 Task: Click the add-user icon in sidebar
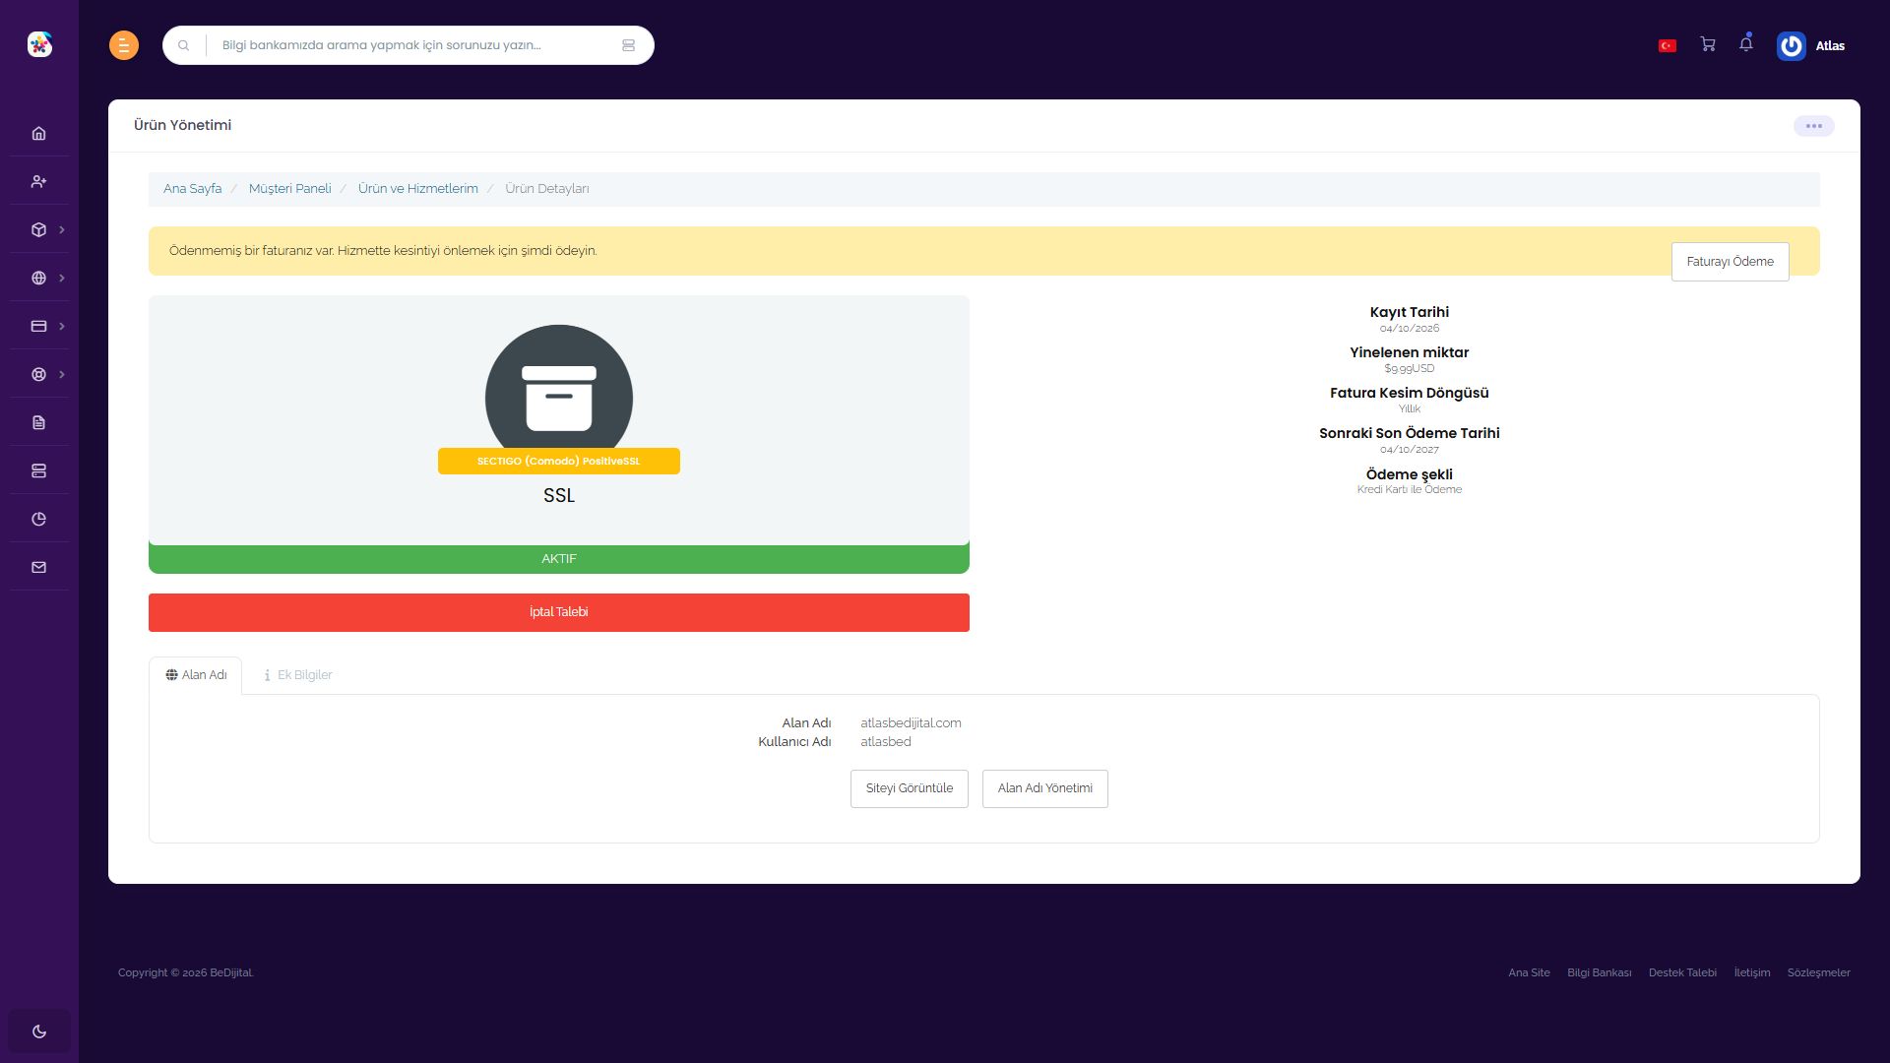[x=38, y=181]
